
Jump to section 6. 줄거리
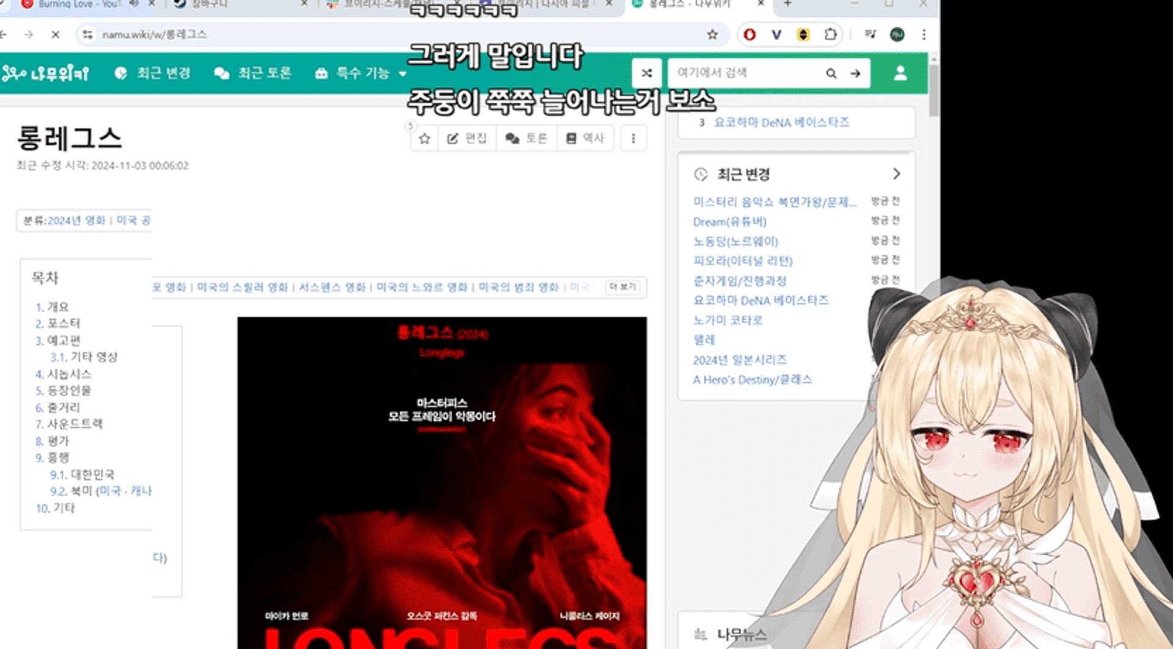(x=57, y=408)
